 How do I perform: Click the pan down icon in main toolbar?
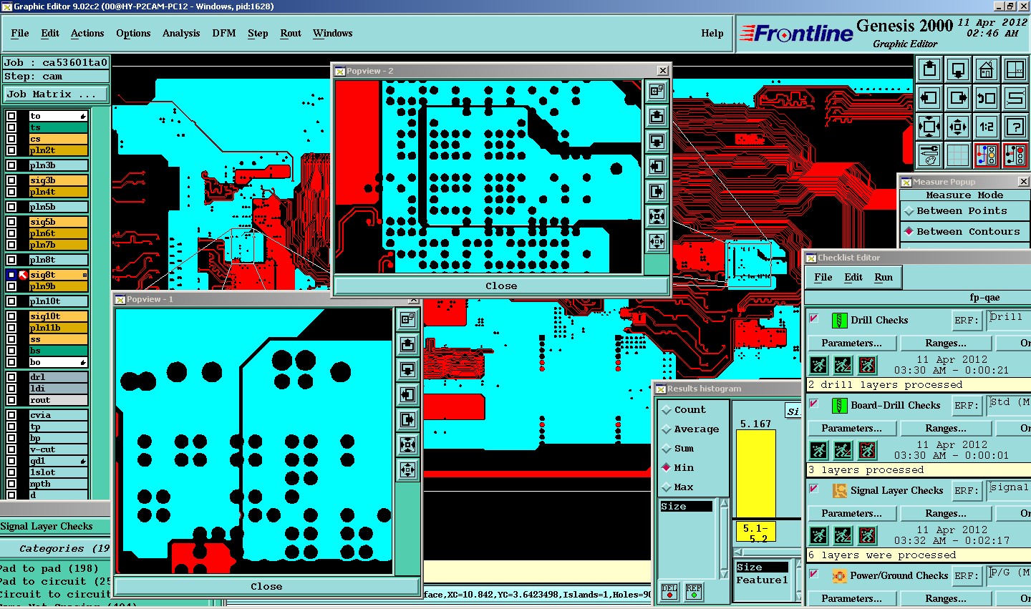958,69
